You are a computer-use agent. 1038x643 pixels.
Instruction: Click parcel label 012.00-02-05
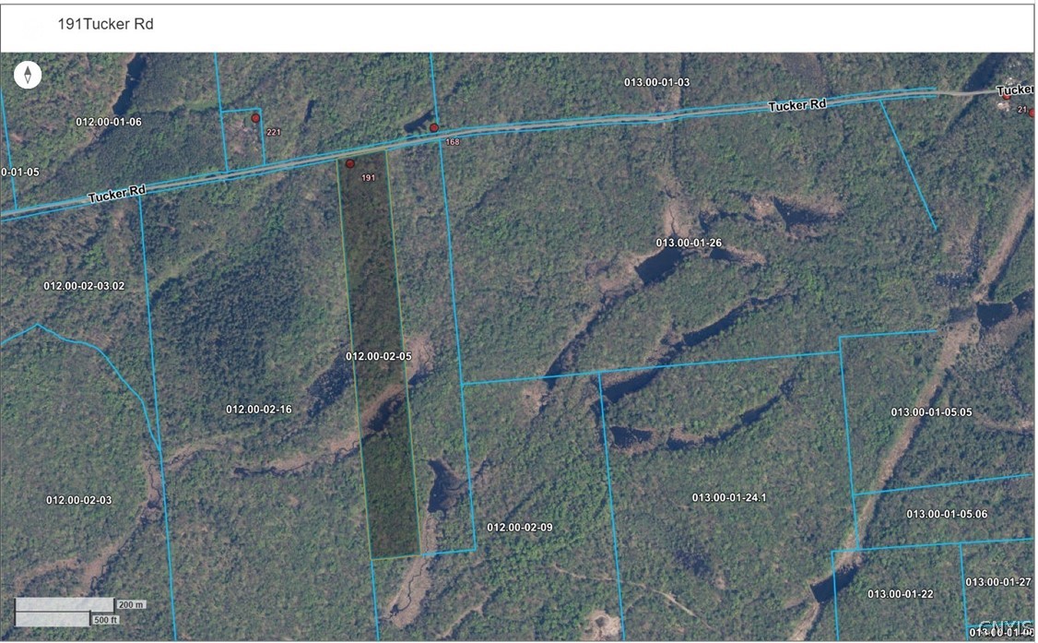(x=379, y=356)
